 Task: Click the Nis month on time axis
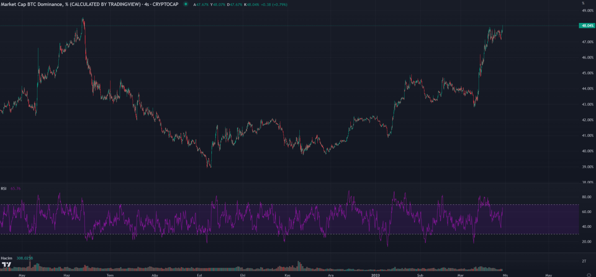[x=505, y=274]
